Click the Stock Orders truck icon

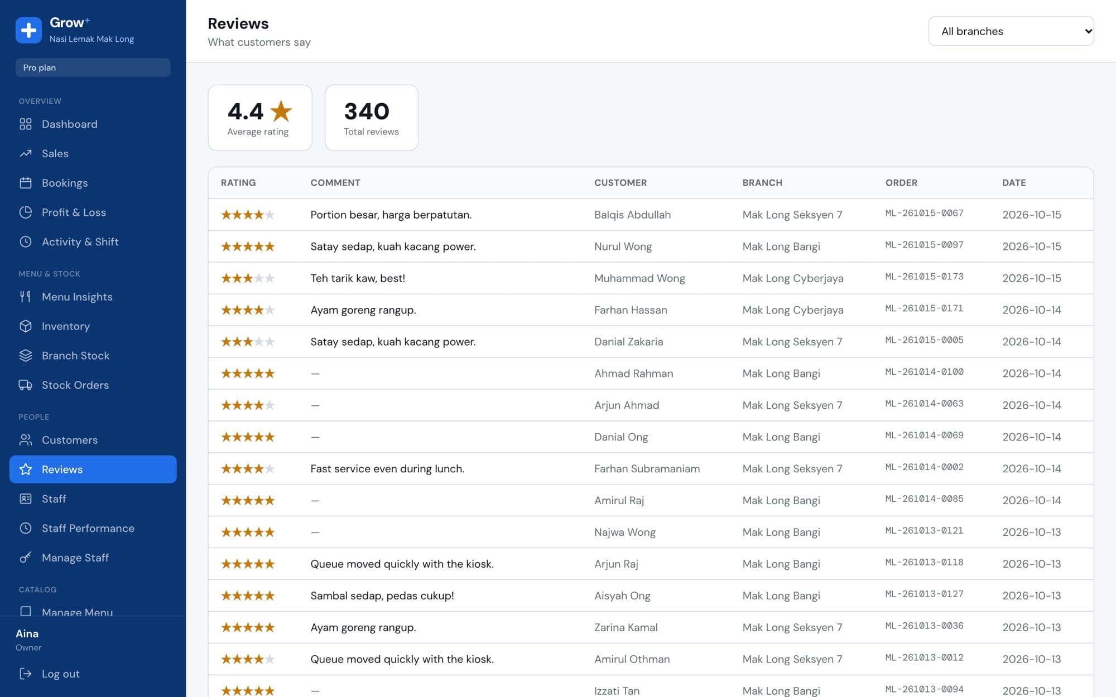(26, 385)
